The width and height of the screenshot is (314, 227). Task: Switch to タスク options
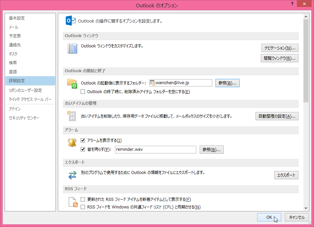point(30,54)
